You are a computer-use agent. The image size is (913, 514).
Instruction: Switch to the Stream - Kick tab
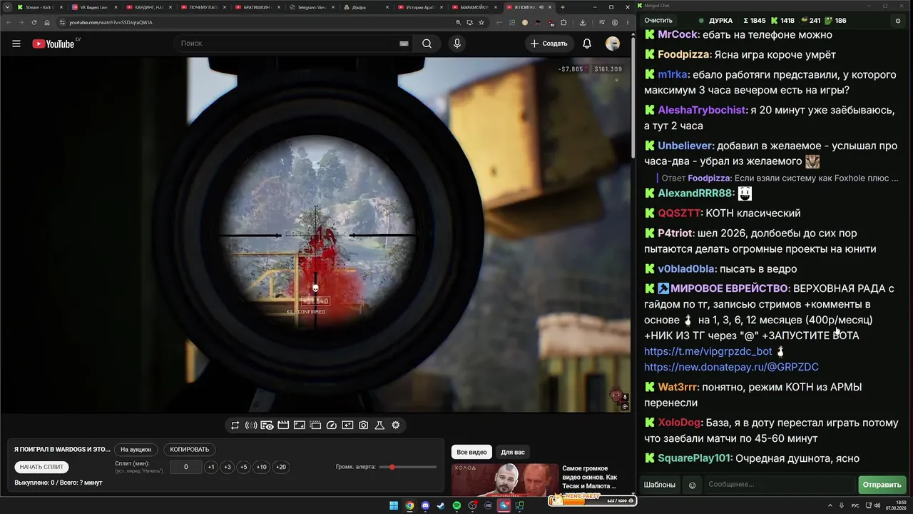point(39,7)
